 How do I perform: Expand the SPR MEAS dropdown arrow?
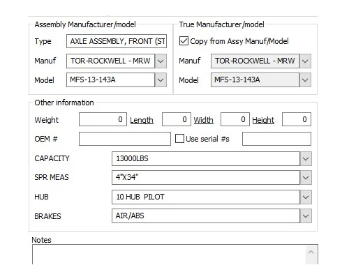click(x=306, y=178)
